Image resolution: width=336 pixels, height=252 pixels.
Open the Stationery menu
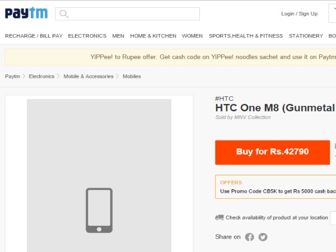[x=306, y=36]
